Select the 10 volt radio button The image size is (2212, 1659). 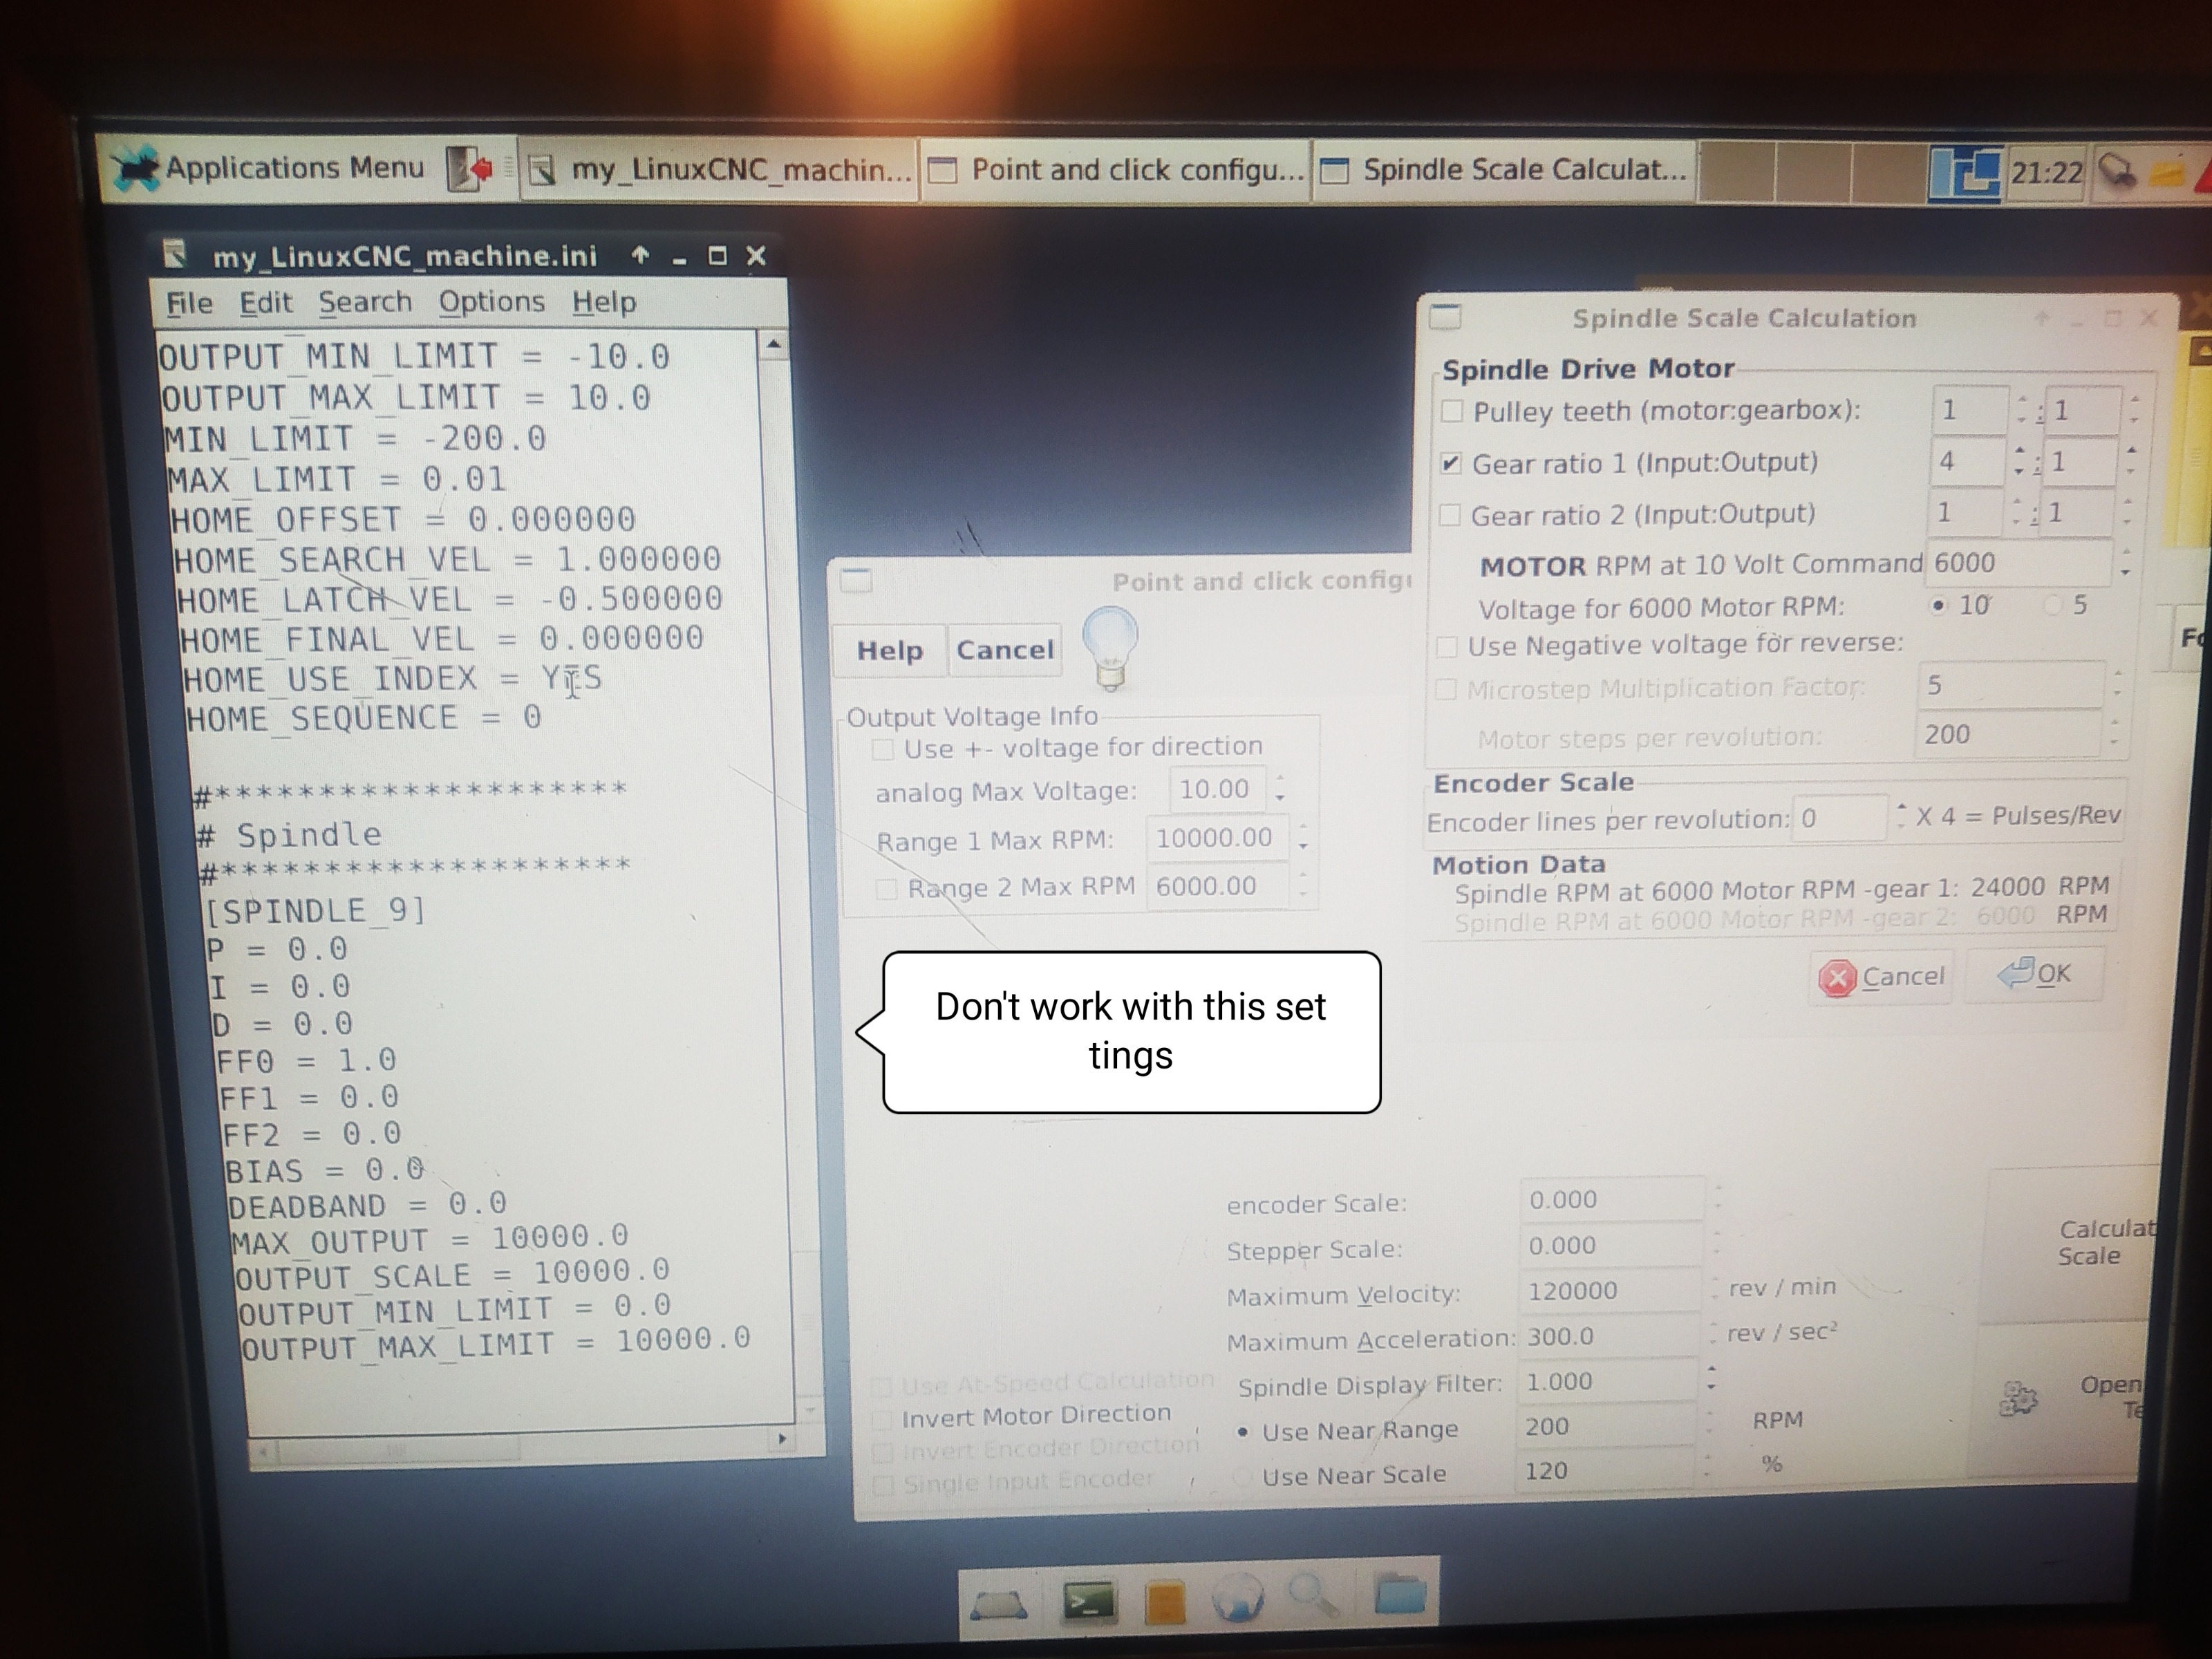pos(1939,605)
